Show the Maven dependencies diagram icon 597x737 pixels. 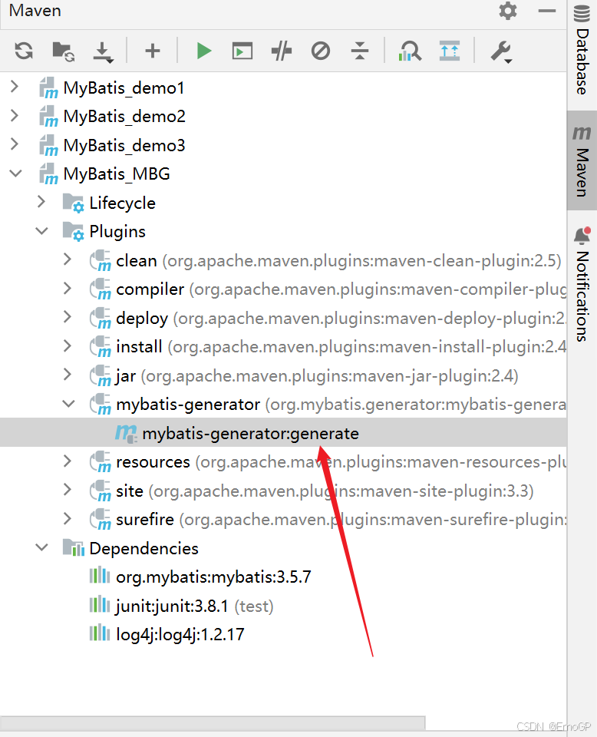point(410,51)
